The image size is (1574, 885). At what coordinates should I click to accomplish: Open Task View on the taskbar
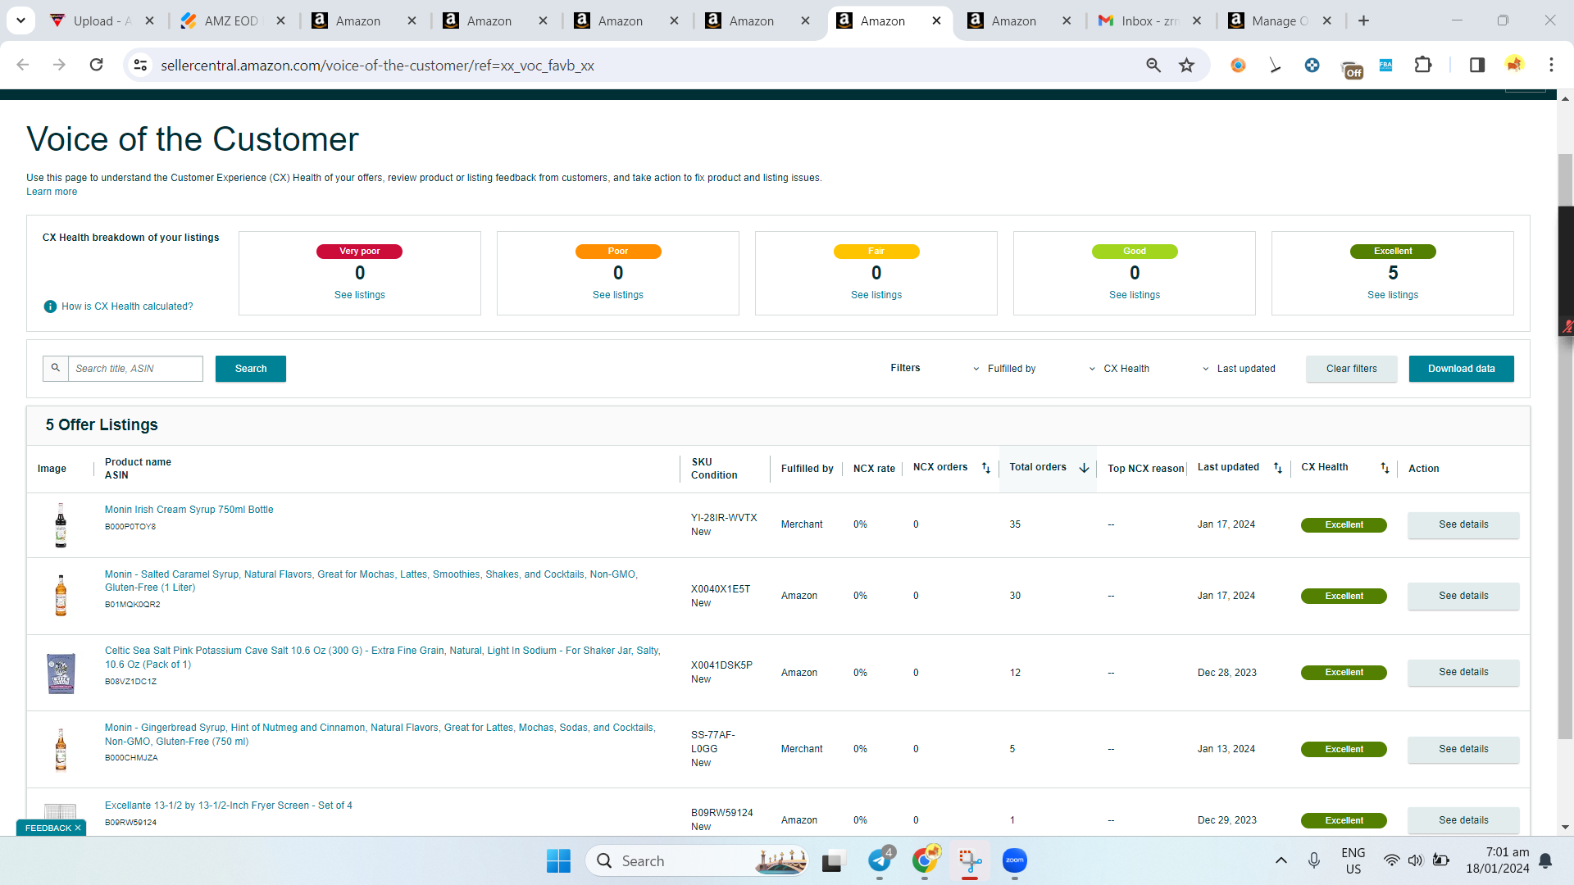click(x=833, y=860)
